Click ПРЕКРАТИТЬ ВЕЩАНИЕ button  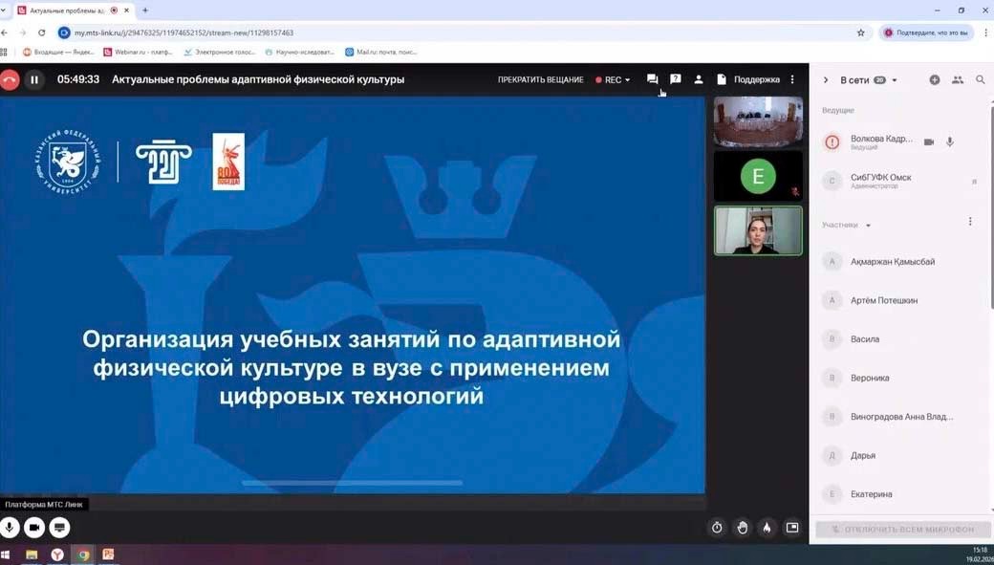tap(541, 80)
